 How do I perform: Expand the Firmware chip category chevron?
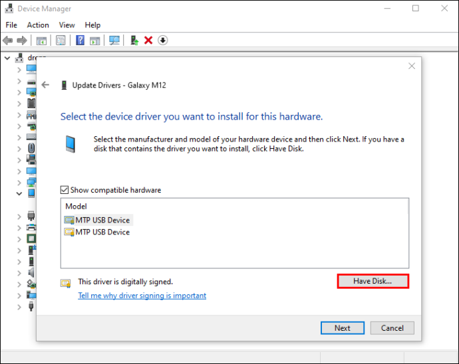pyautogui.click(x=19, y=104)
